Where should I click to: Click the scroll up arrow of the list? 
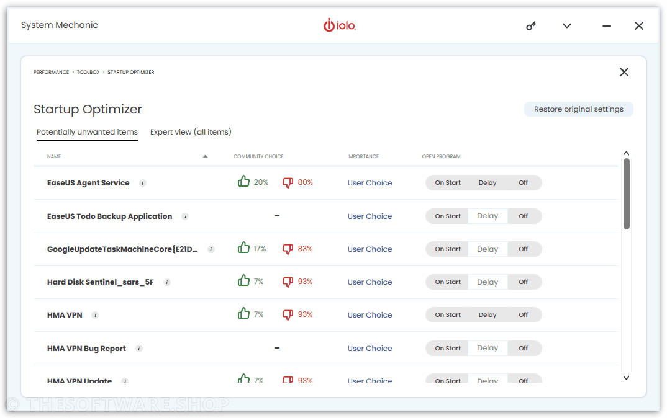pos(626,153)
